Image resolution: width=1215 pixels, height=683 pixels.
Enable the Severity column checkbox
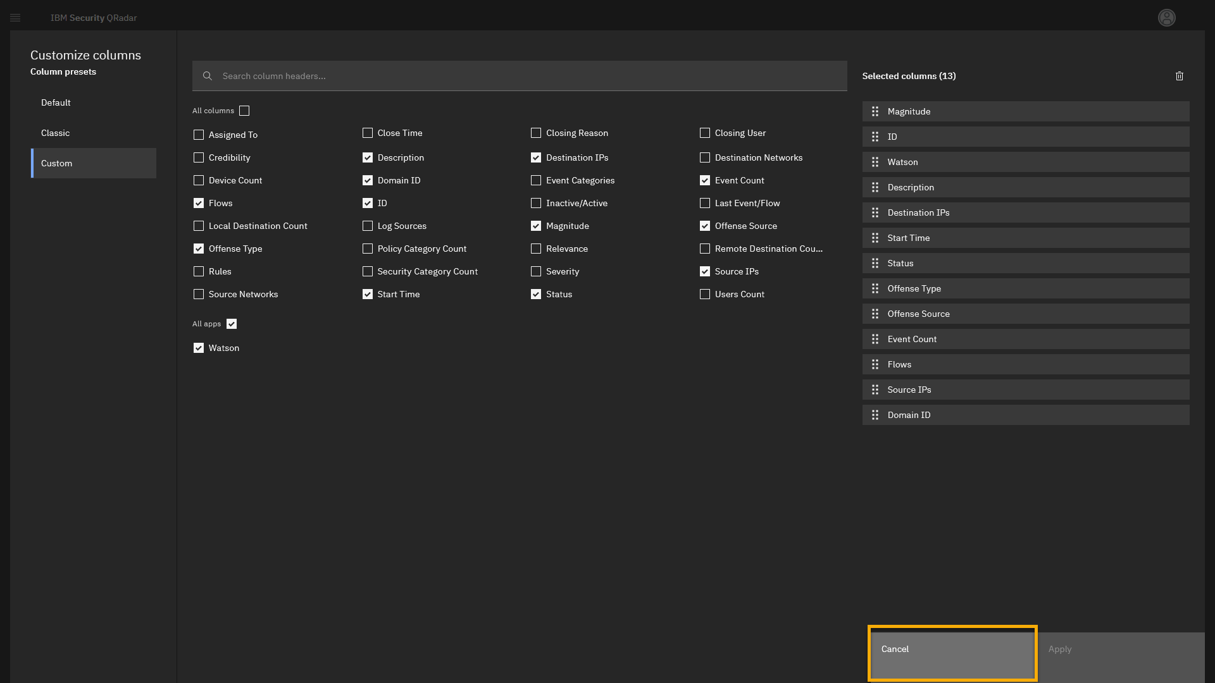(x=536, y=271)
